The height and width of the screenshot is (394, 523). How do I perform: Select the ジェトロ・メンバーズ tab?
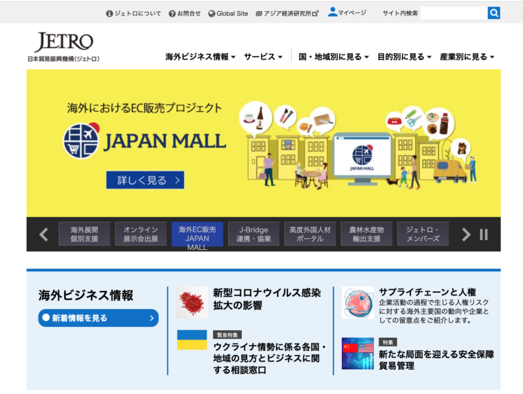point(423,234)
